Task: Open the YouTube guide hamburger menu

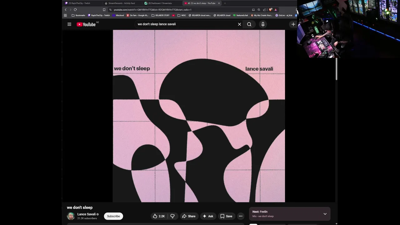Action: pos(69,24)
